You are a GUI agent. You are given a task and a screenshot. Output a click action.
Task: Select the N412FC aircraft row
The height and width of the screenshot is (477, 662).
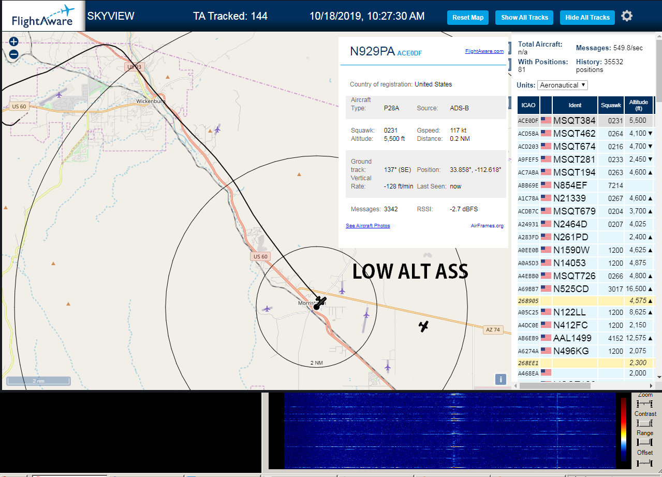[x=585, y=325]
